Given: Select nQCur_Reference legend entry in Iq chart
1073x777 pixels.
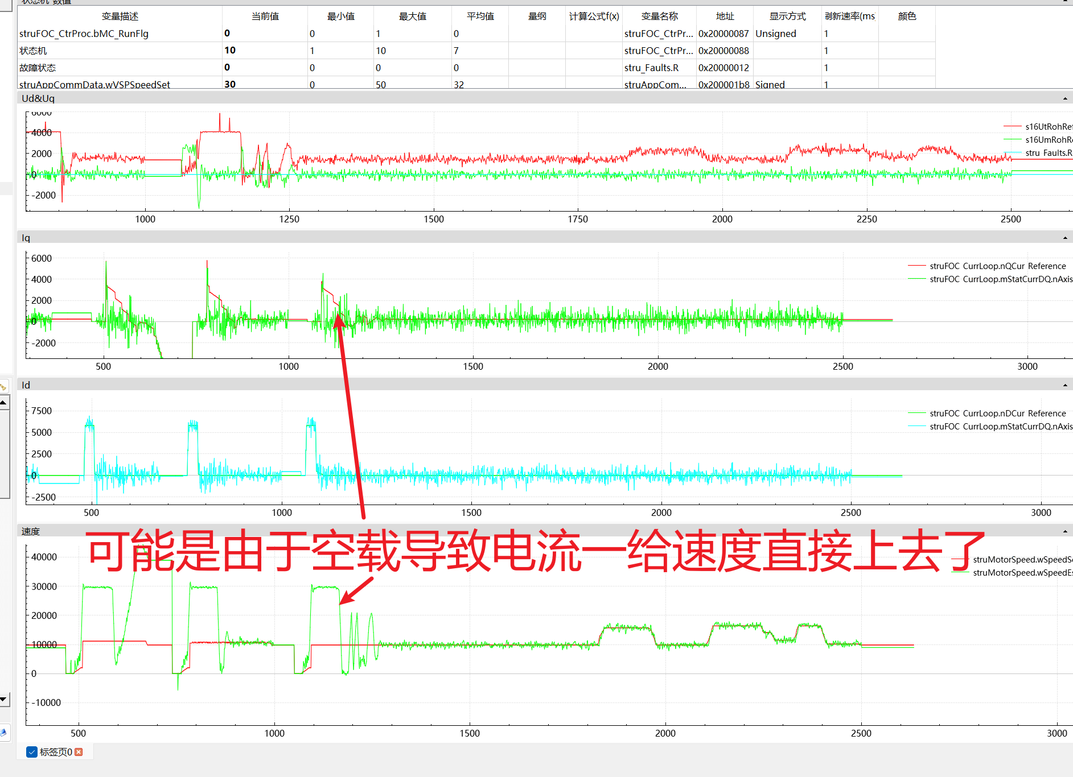Looking at the screenshot, I should pos(987,266).
